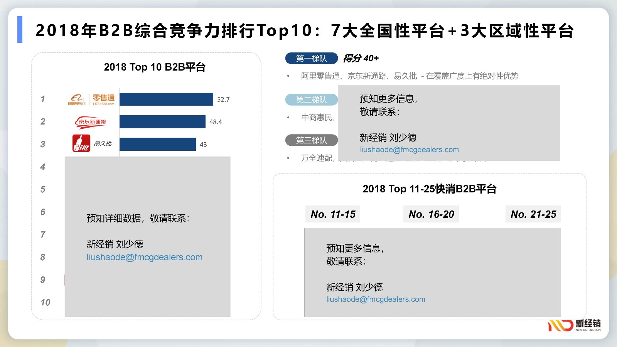Click rank number 6 in chart
This screenshot has width=617, height=347.
43,212
